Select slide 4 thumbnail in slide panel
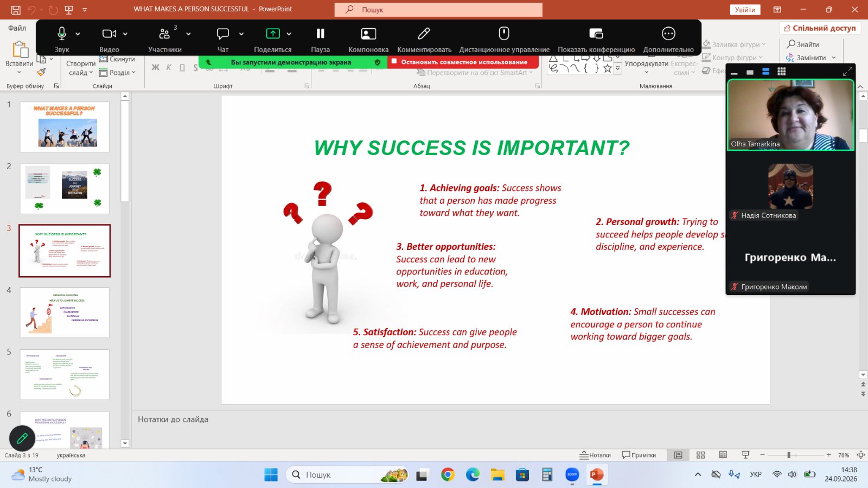Viewport: 868px width, 488px height. point(65,313)
